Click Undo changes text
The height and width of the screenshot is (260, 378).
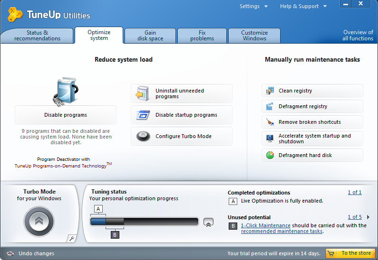[x=37, y=253]
